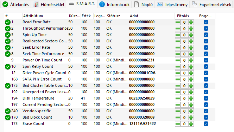Decrease offset for Read Error Rate
Screen dimensions: 234x132
tap(178, 22)
